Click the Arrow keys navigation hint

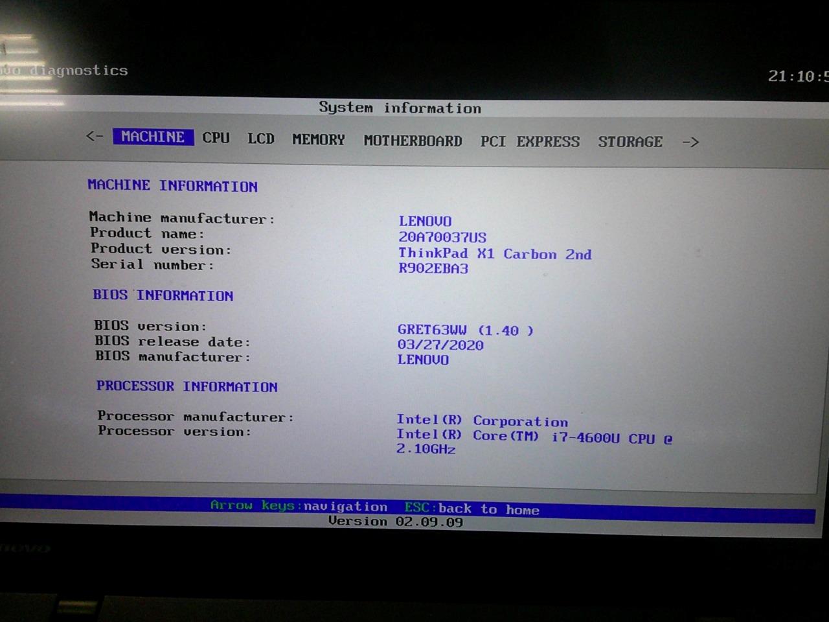pyautogui.click(x=299, y=506)
